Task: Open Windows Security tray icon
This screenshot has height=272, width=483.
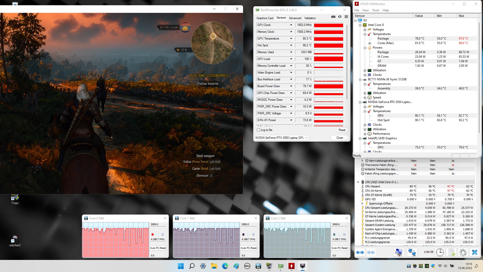Action: (x=433, y=266)
